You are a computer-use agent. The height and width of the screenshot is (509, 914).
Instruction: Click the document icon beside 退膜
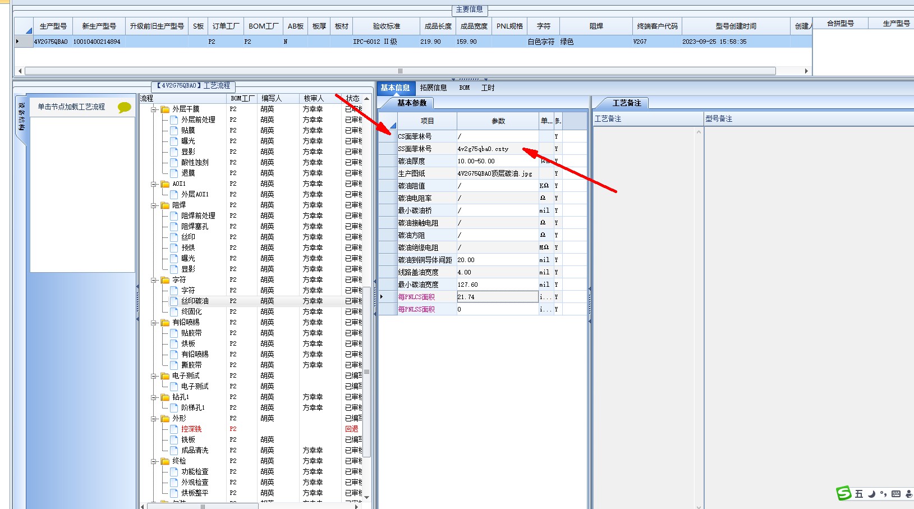pyautogui.click(x=174, y=173)
